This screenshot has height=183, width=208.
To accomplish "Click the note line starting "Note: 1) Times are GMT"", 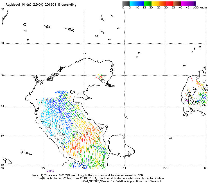I will [88, 175].
